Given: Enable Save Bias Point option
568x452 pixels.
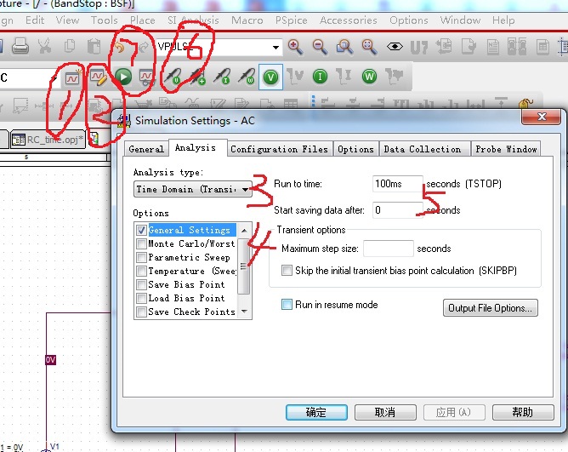Looking at the screenshot, I should (141, 284).
